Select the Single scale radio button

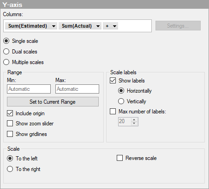(6, 41)
